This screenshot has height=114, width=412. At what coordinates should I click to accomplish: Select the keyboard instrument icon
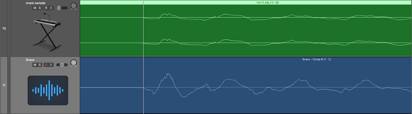click(x=48, y=32)
